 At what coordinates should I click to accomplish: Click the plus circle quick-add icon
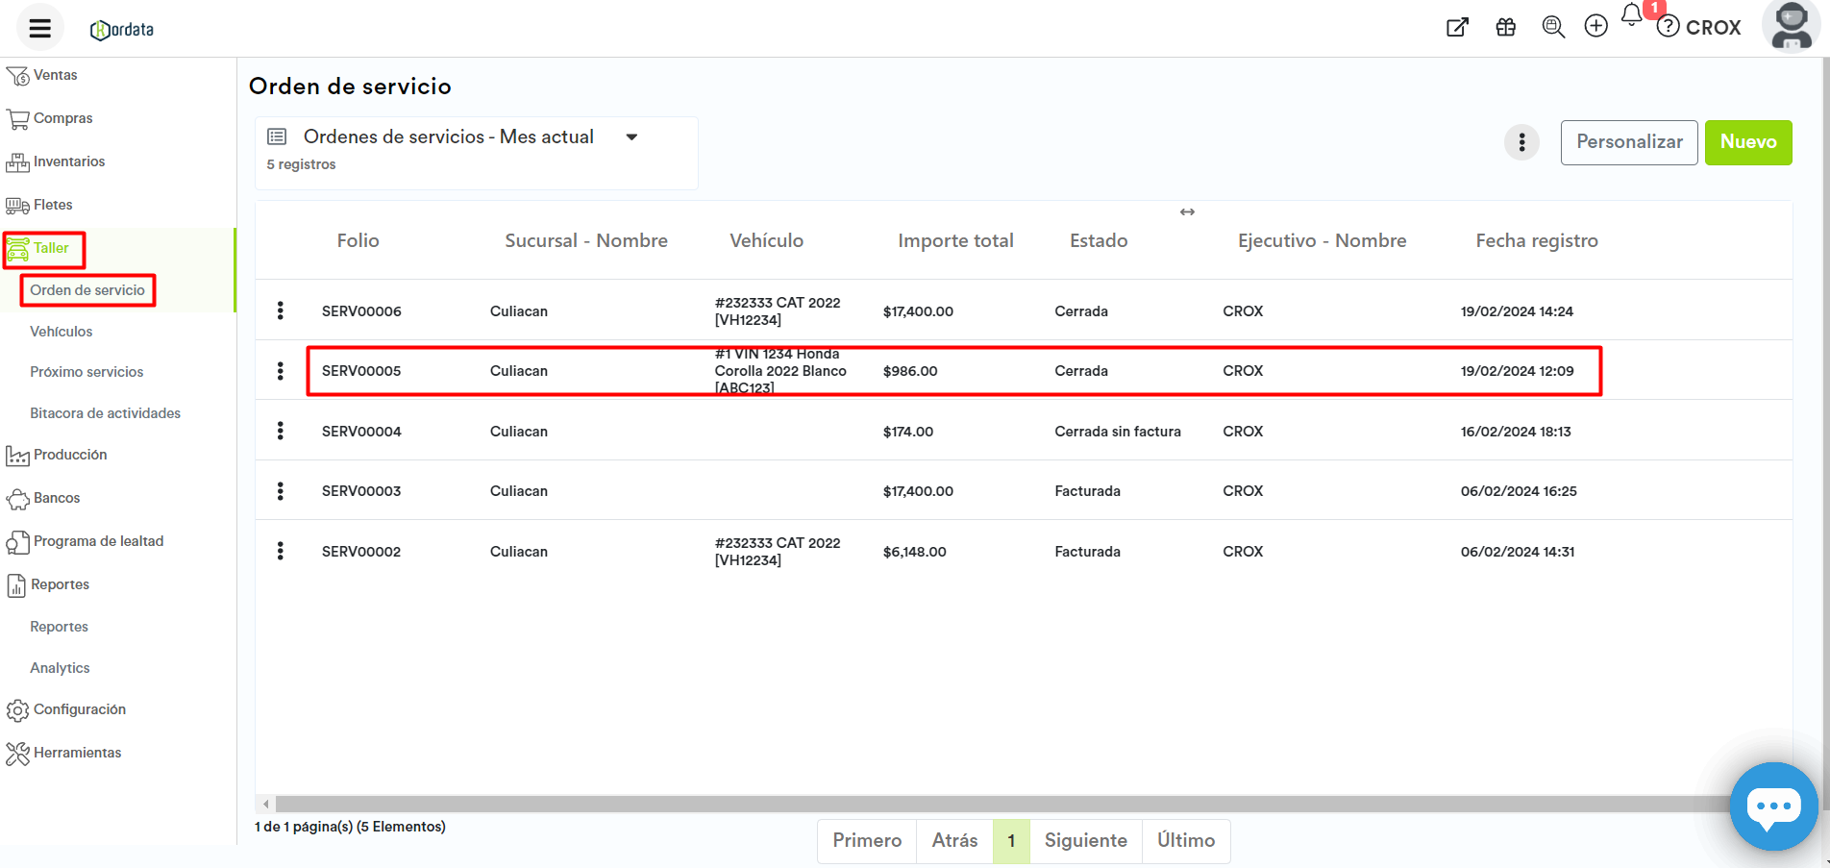click(x=1595, y=27)
